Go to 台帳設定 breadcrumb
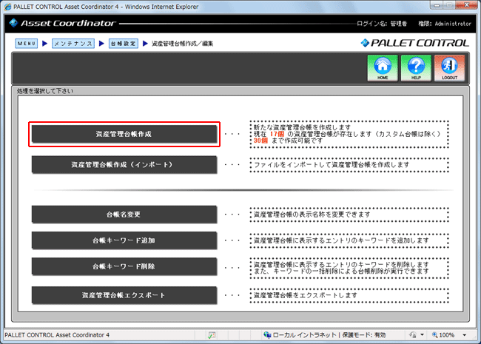This screenshot has height=344, width=481. click(124, 44)
